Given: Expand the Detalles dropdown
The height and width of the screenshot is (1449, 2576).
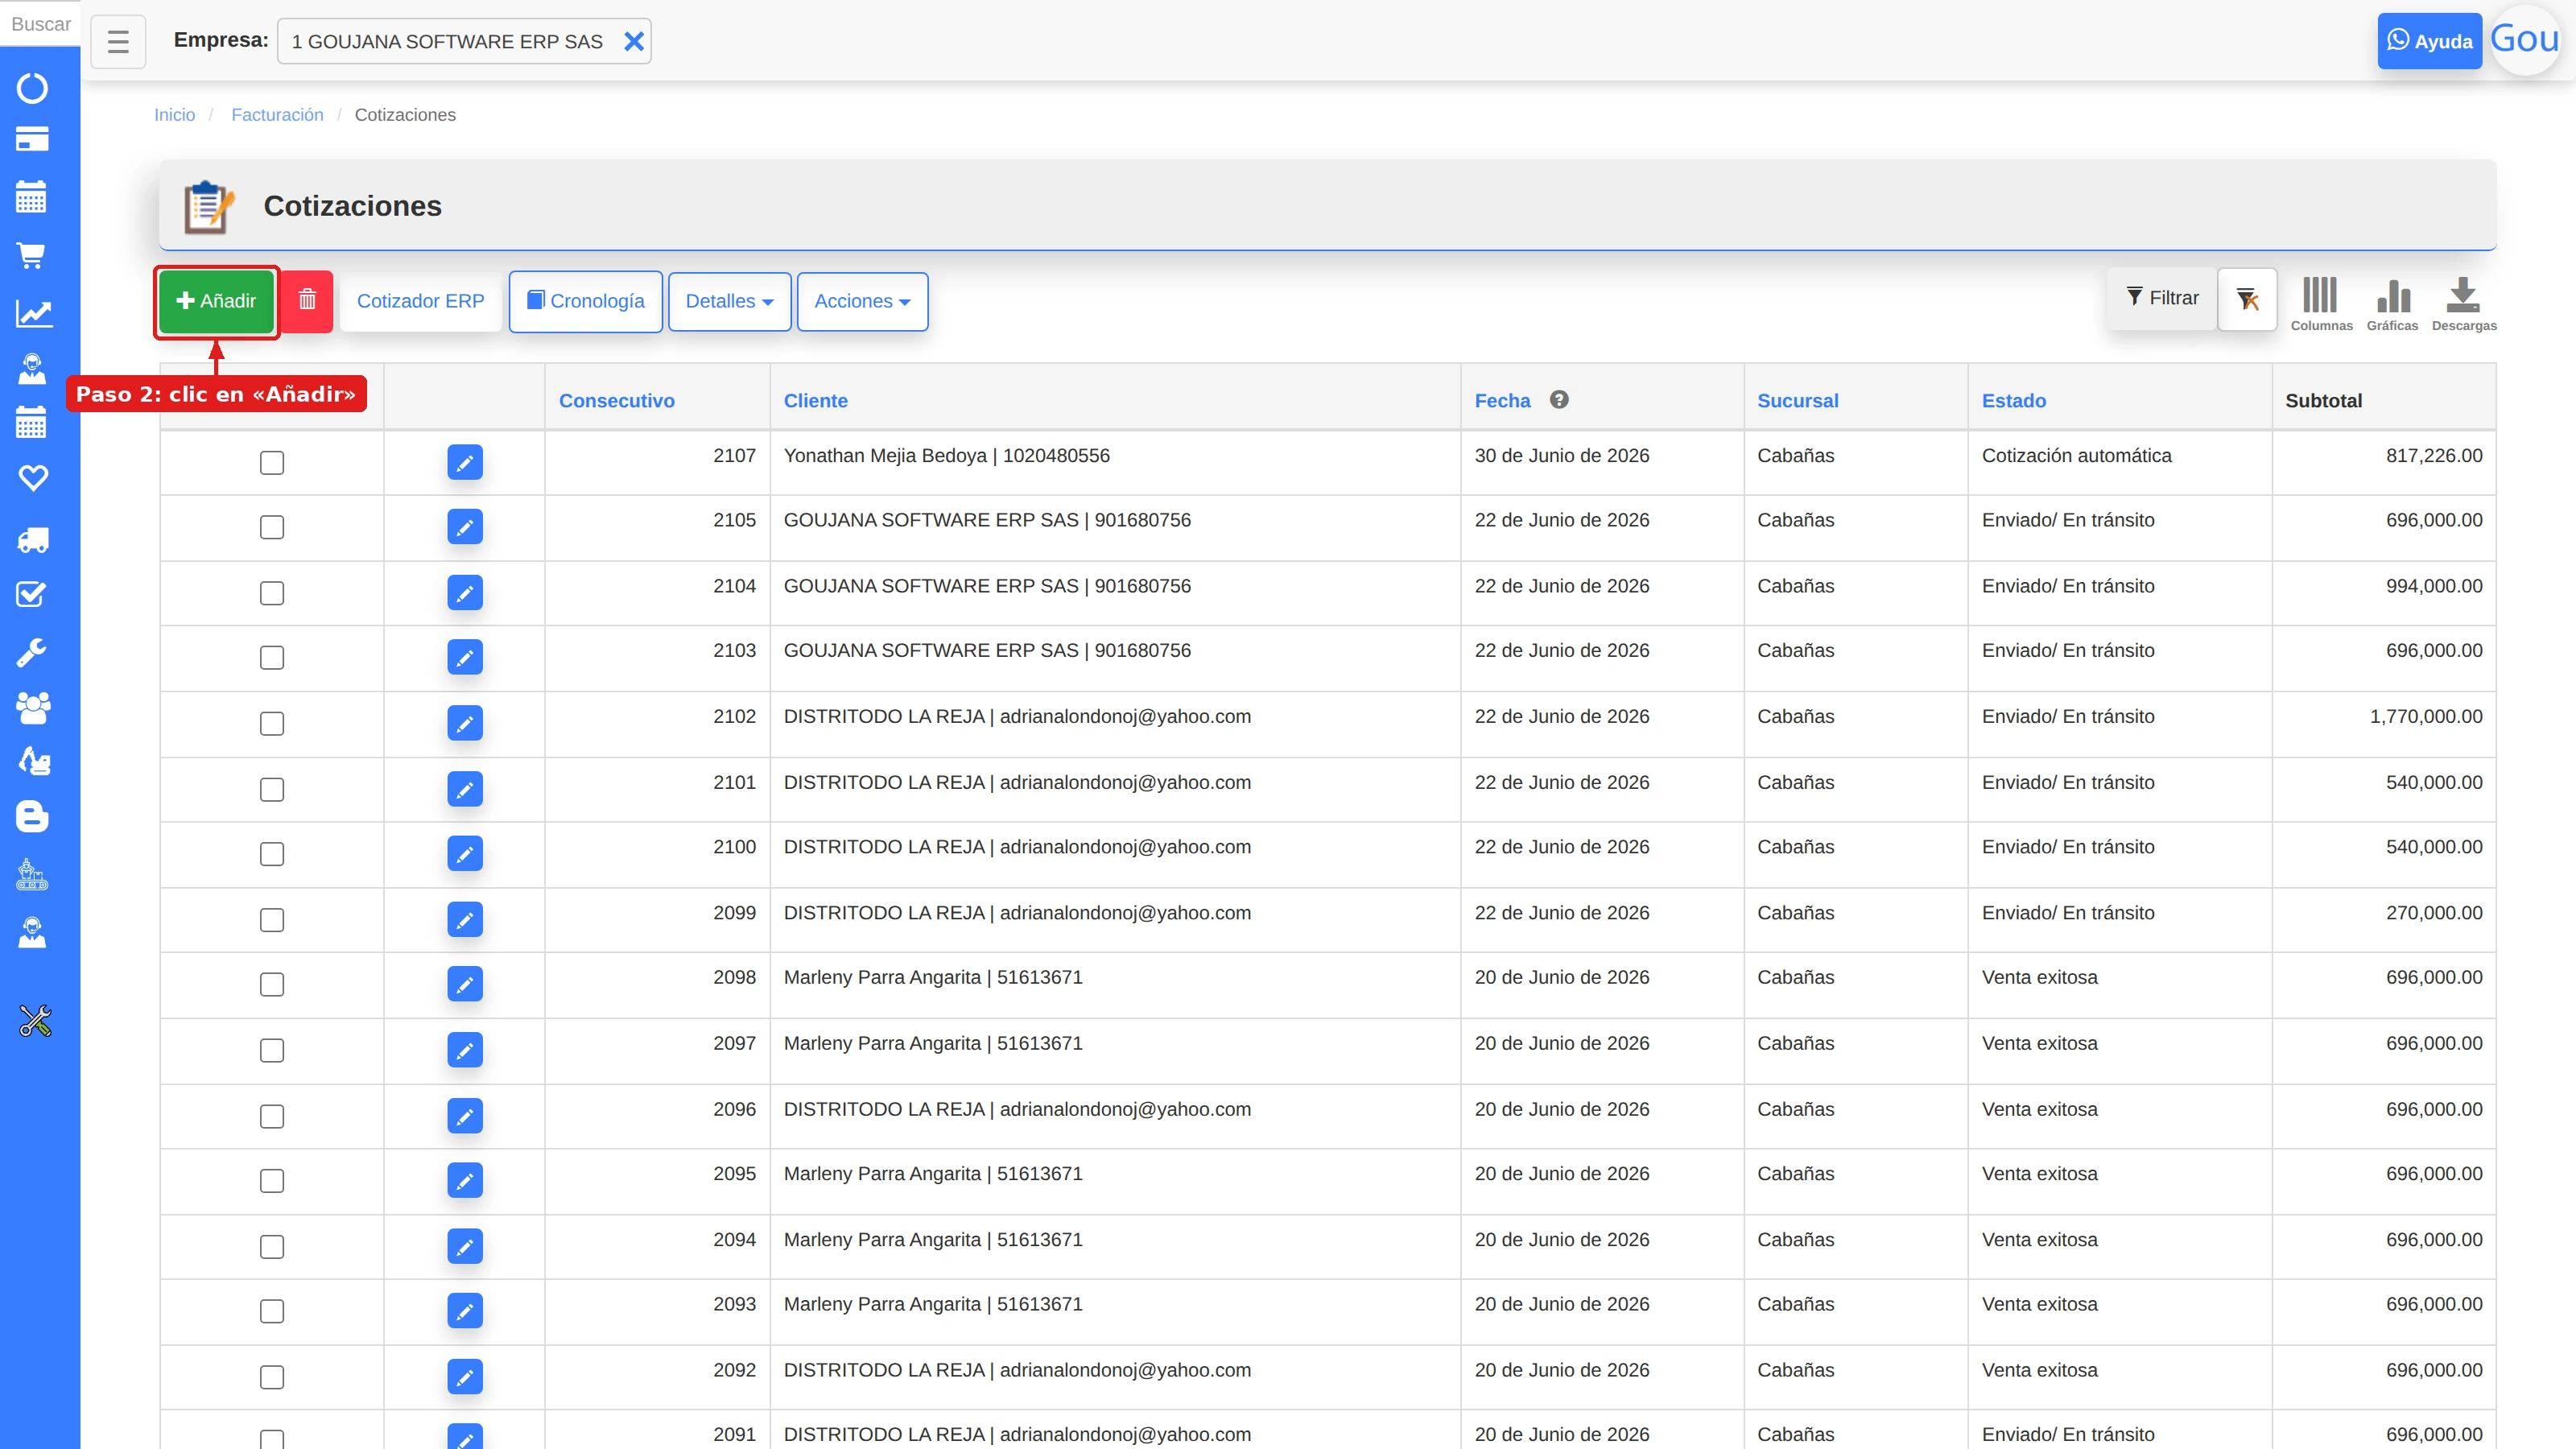Looking at the screenshot, I should [x=729, y=301].
